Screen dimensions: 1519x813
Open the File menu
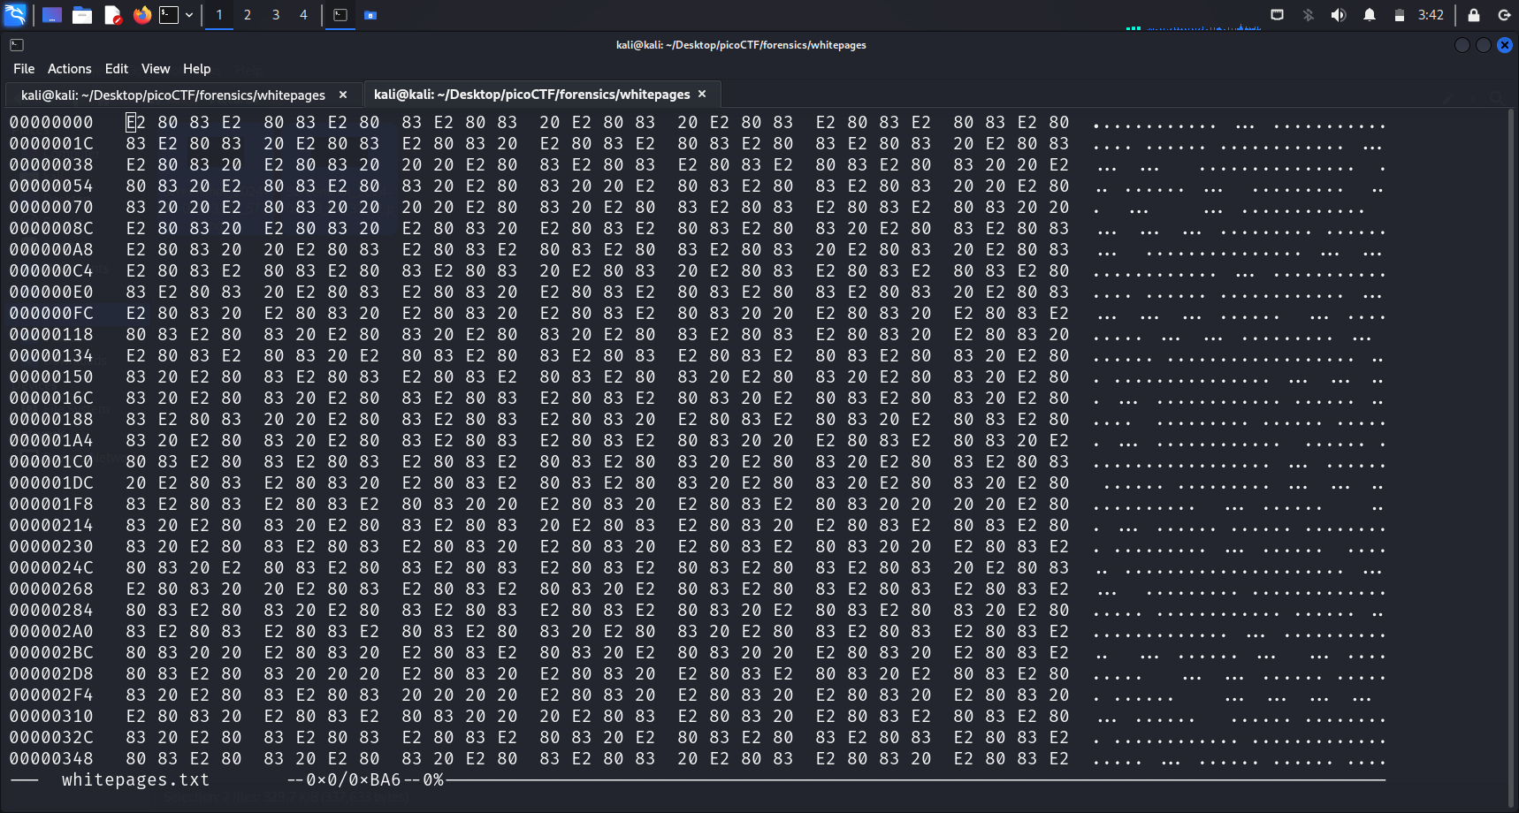24,69
